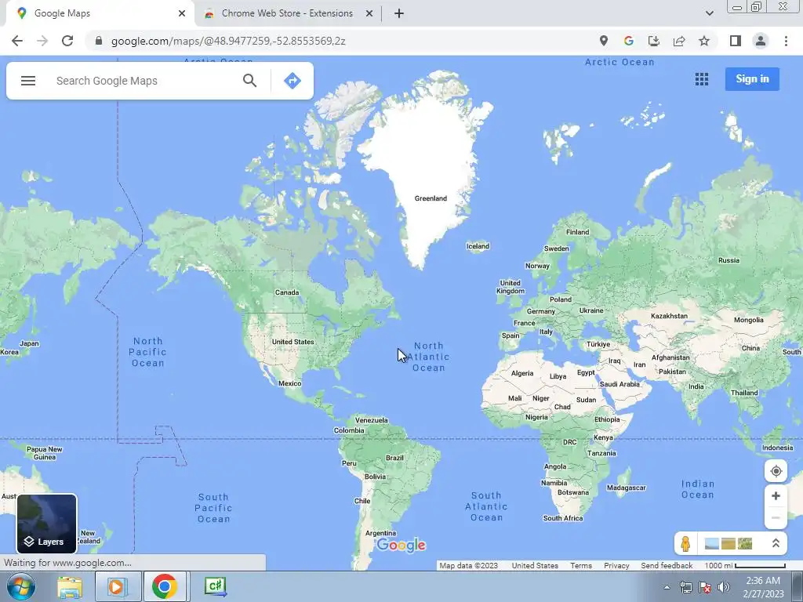Close the Chrome Web Store tab
The height and width of the screenshot is (602, 803).
tap(369, 13)
